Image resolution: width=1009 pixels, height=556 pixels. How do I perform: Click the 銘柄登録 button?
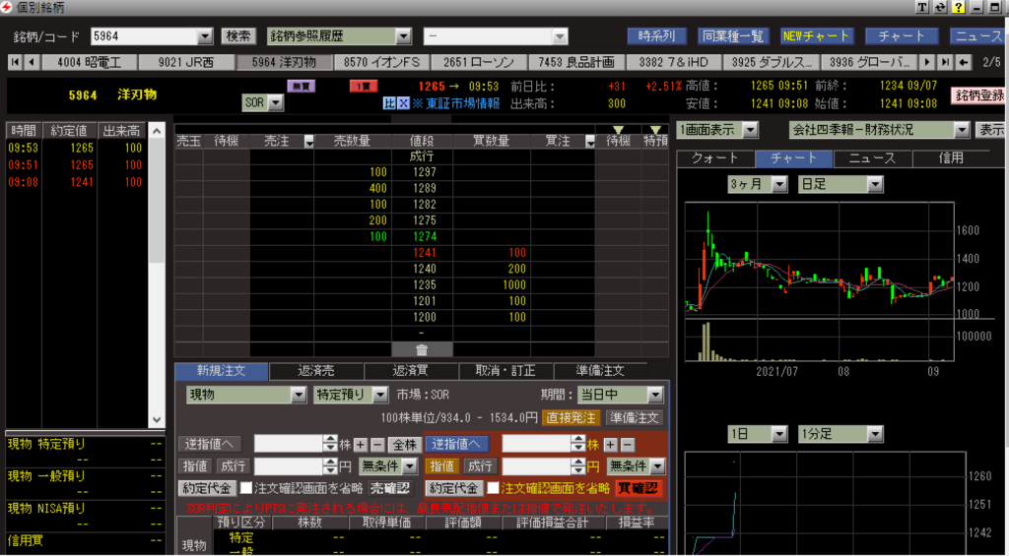click(978, 95)
